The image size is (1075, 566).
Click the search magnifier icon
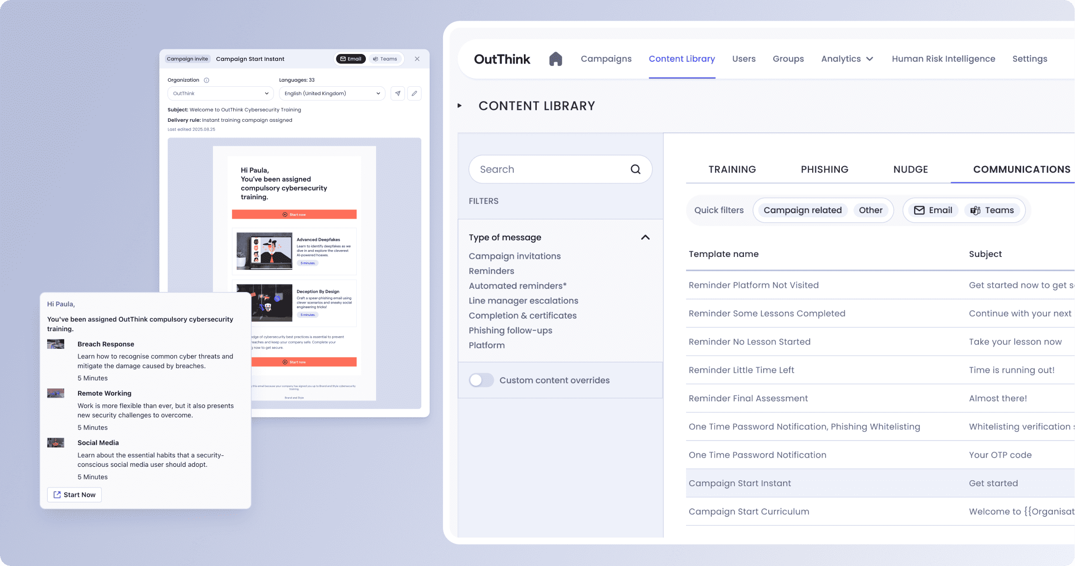(x=635, y=169)
